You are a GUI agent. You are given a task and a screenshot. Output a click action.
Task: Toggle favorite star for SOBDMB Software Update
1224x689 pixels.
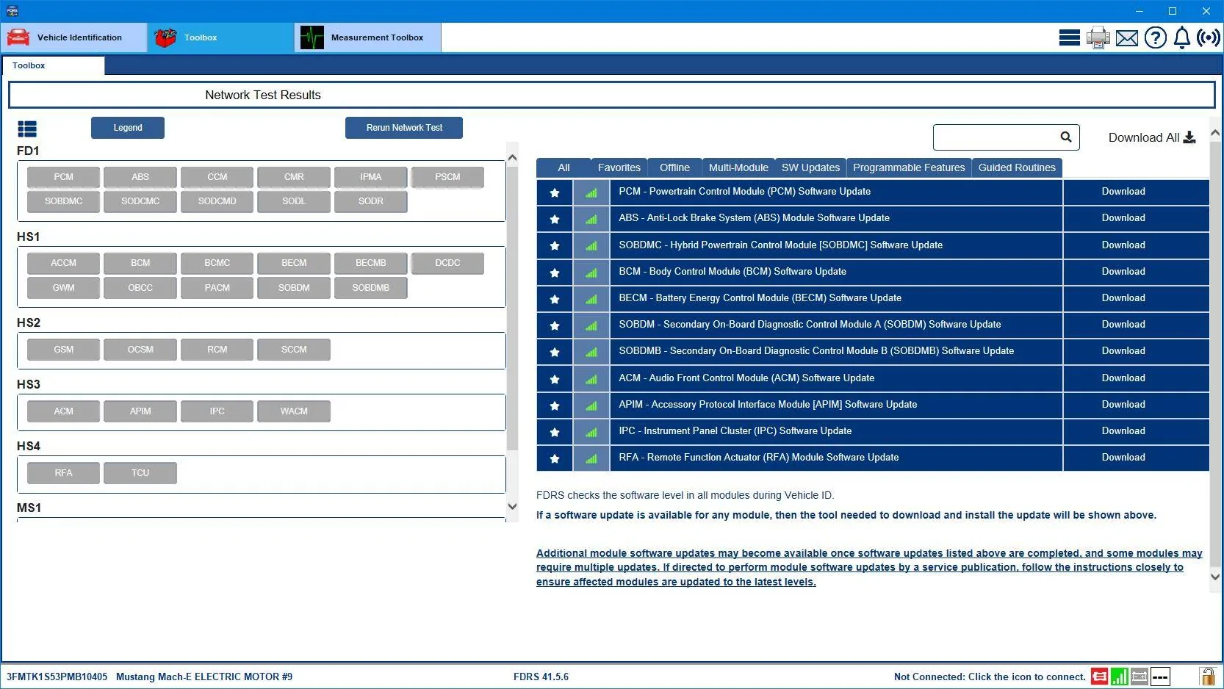(x=555, y=352)
